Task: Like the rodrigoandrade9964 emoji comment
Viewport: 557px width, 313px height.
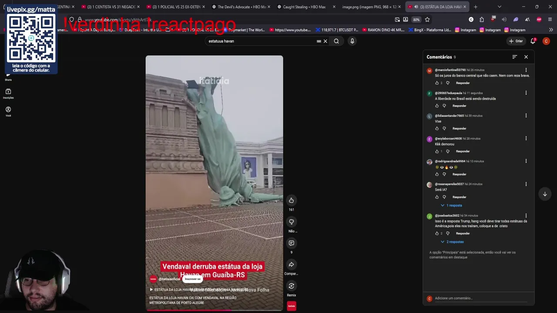Action: [437, 174]
